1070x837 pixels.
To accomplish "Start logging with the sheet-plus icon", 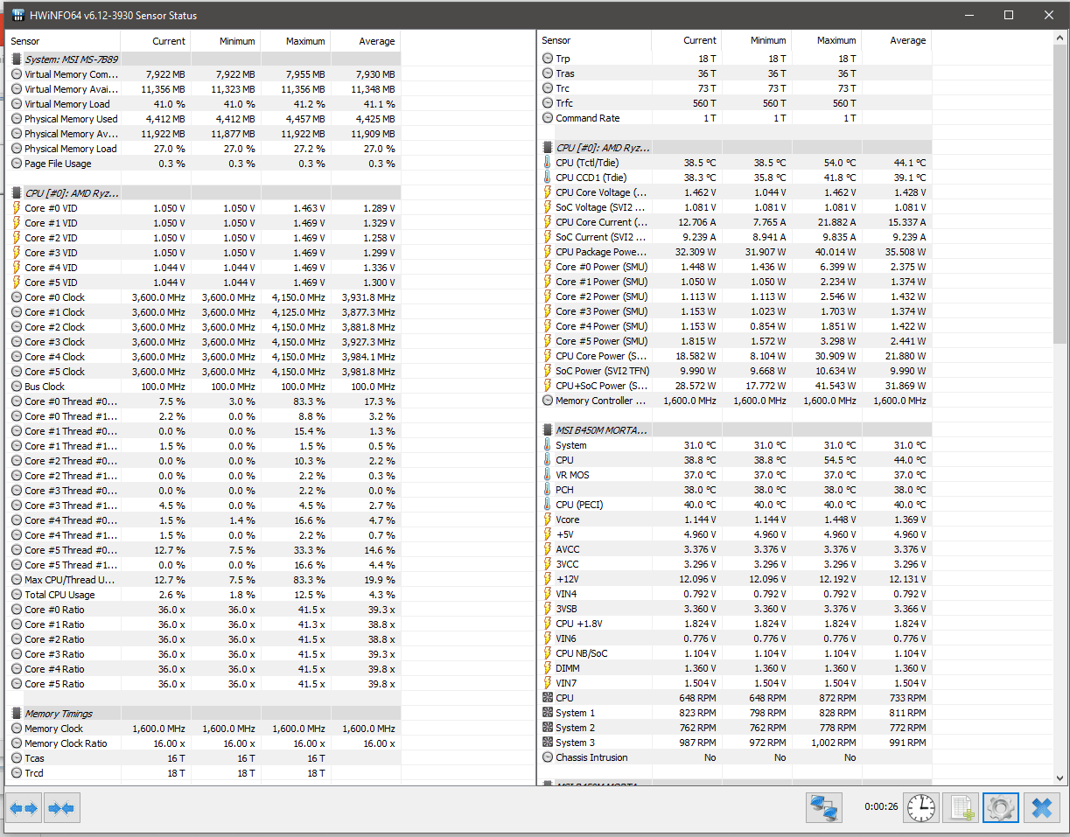I will tap(962, 808).
